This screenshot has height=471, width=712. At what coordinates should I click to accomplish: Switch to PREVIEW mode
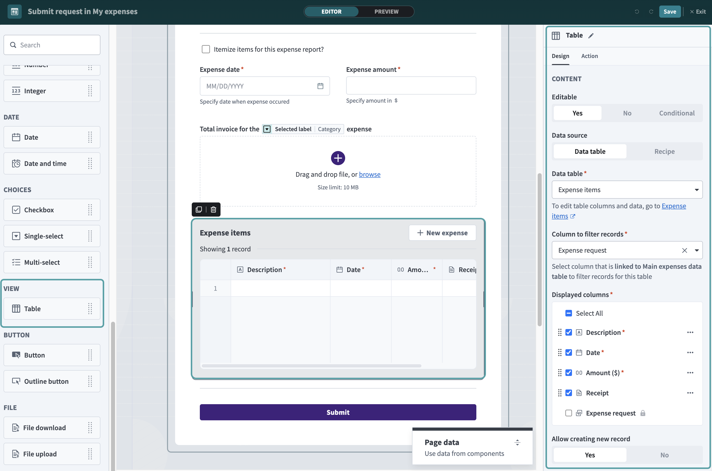(x=386, y=11)
